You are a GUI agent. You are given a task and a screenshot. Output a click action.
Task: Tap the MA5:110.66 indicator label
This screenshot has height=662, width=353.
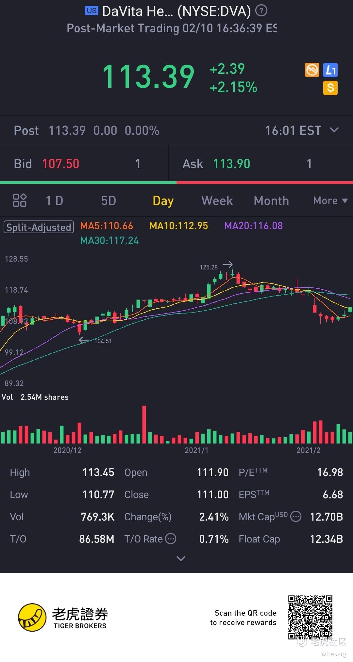tap(107, 226)
